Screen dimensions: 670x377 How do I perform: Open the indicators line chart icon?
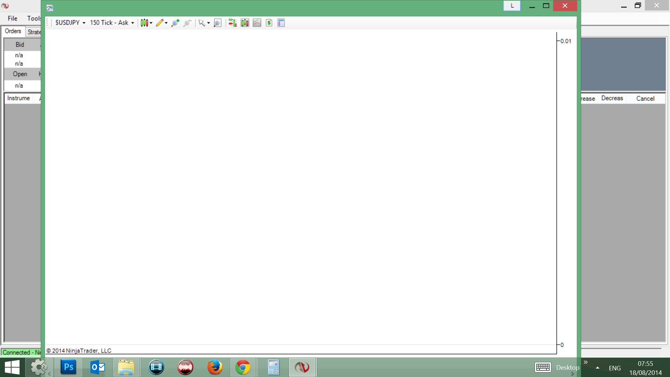pos(257,23)
